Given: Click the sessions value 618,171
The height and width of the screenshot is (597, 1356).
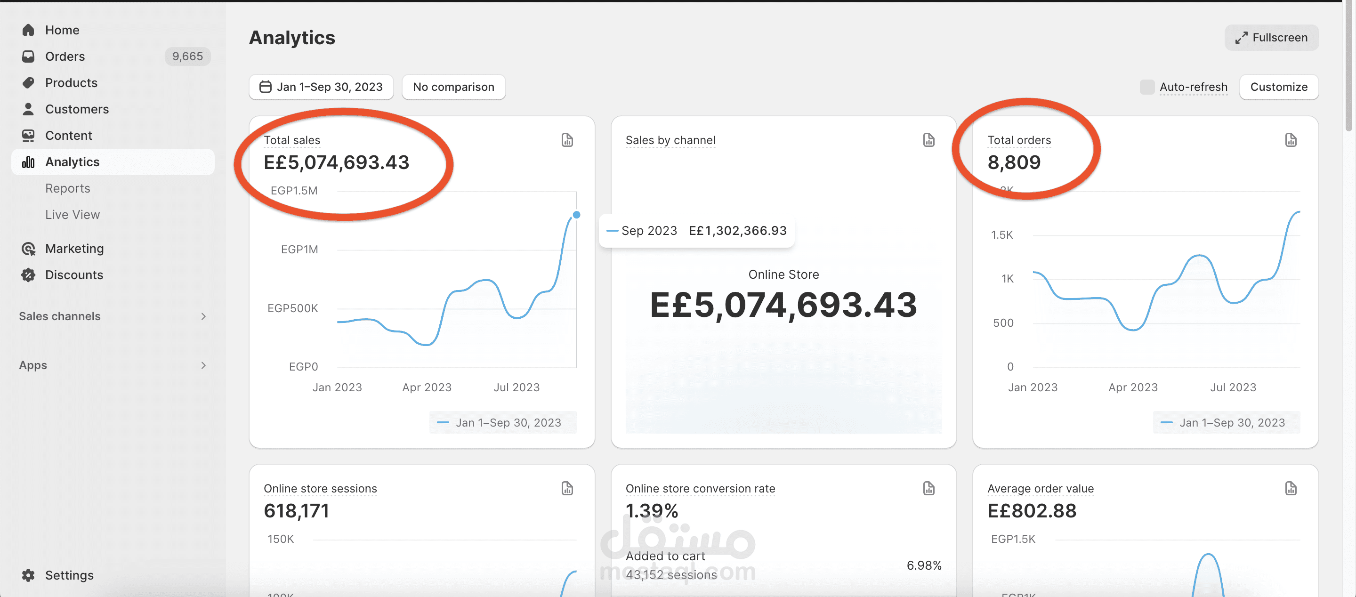Looking at the screenshot, I should [296, 511].
